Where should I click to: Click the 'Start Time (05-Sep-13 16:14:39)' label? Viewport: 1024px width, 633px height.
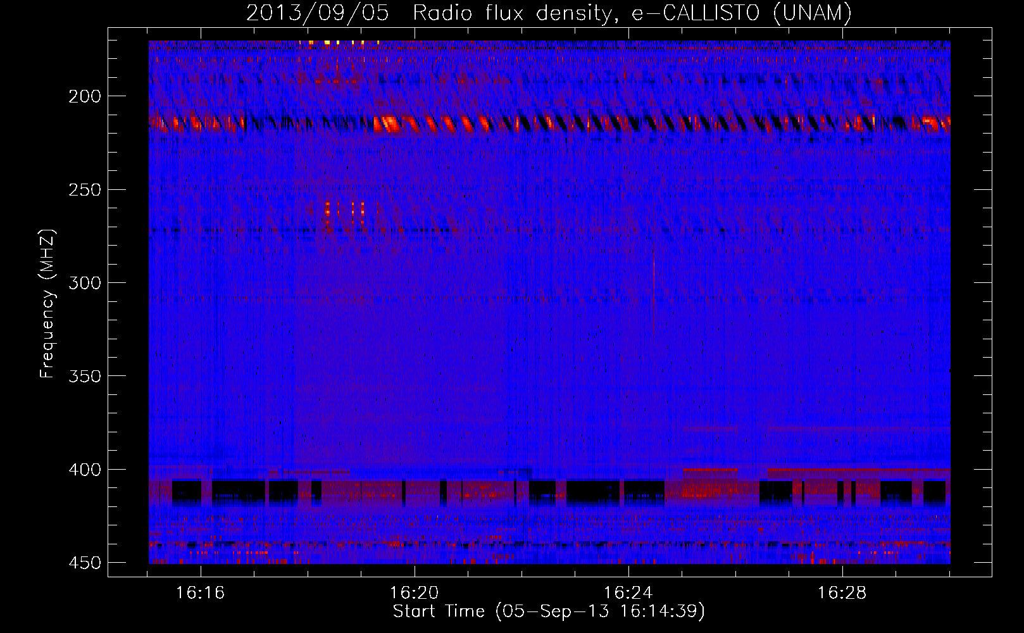[549, 611]
